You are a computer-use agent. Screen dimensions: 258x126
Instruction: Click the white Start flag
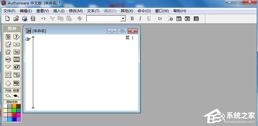(8, 96)
